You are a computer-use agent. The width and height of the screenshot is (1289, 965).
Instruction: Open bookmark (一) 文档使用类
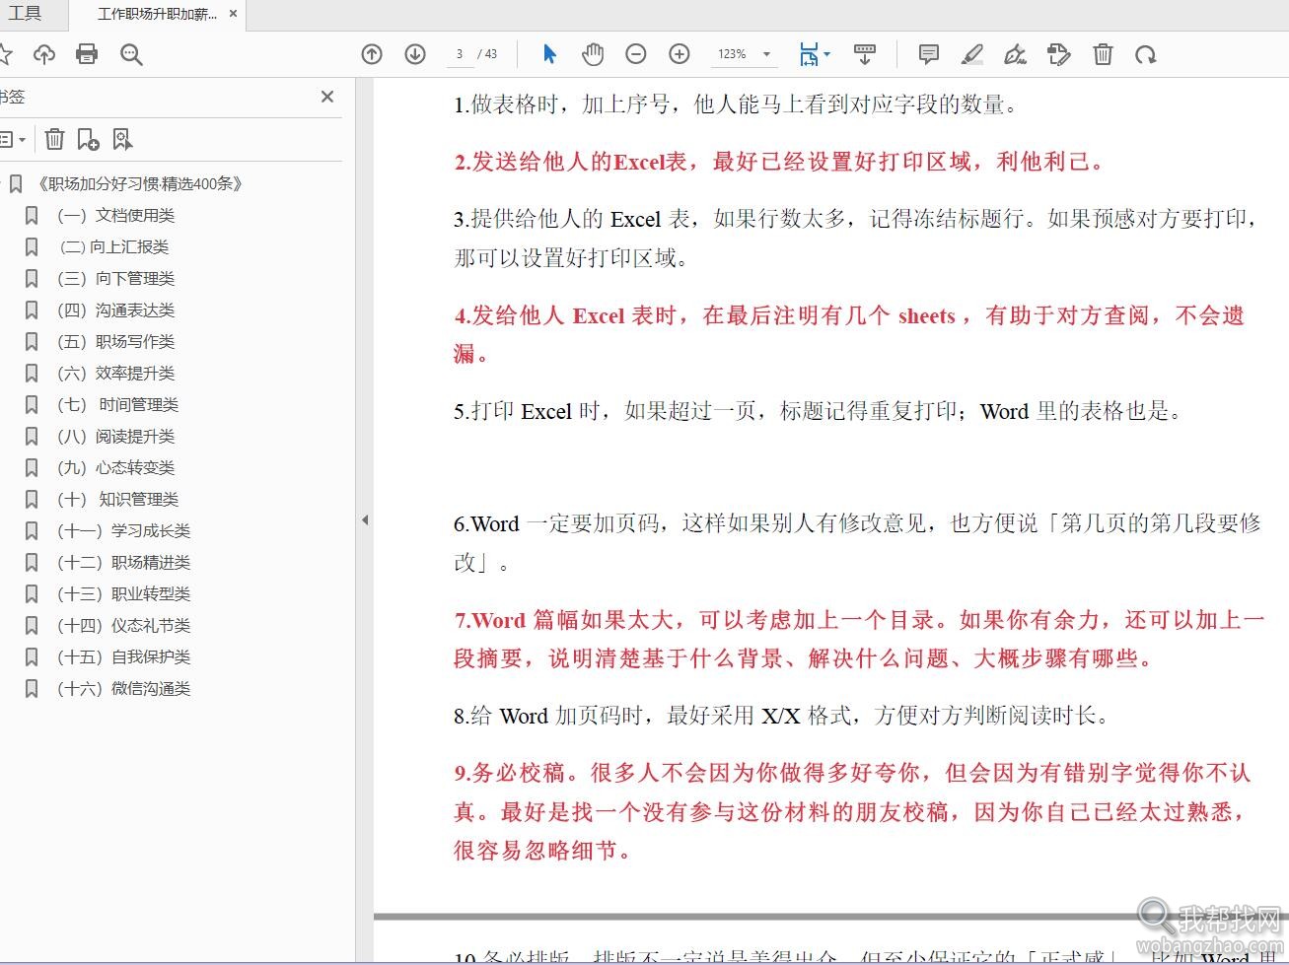(x=115, y=215)
